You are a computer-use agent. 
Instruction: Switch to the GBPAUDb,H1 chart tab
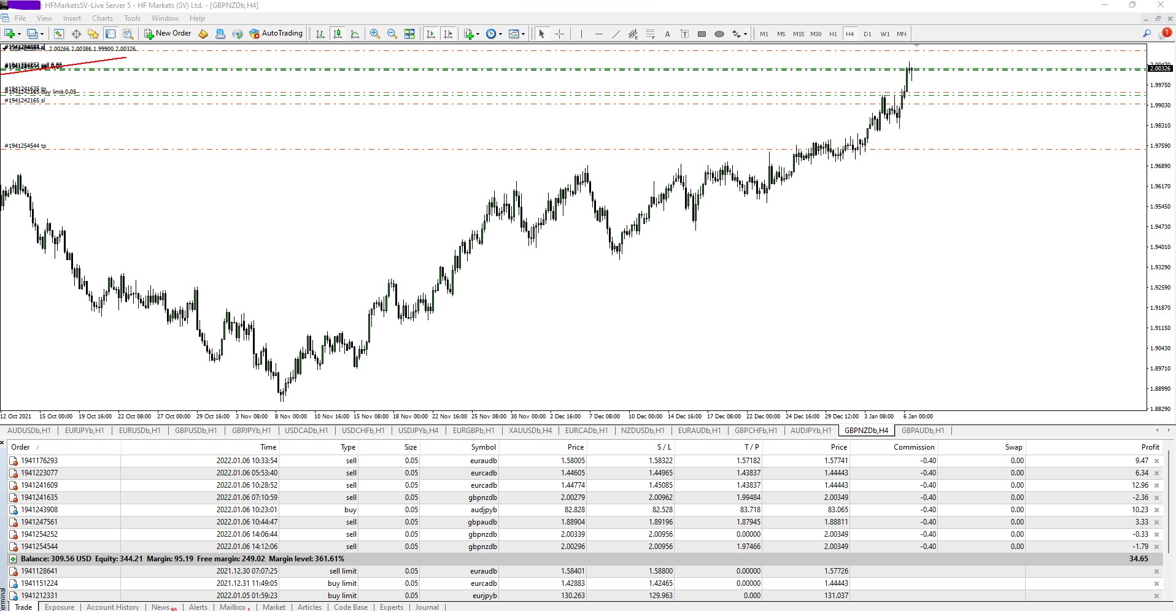923,431
